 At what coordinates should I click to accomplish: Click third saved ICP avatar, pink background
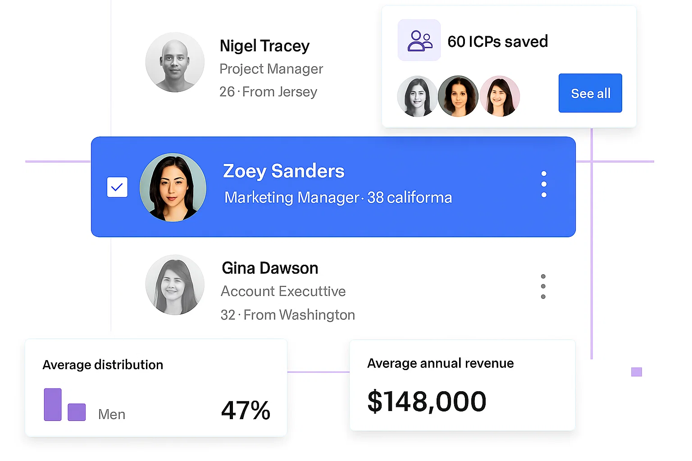(500, 96)
